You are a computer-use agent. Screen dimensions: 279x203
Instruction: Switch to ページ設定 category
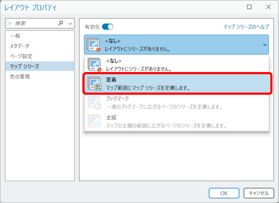tap(21, 56)
